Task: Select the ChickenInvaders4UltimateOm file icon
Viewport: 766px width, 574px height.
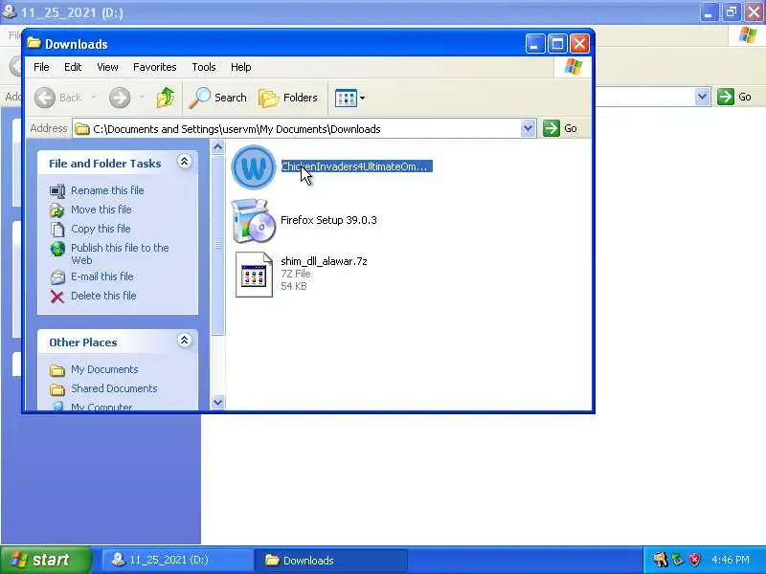Action: tap(253, 167)
